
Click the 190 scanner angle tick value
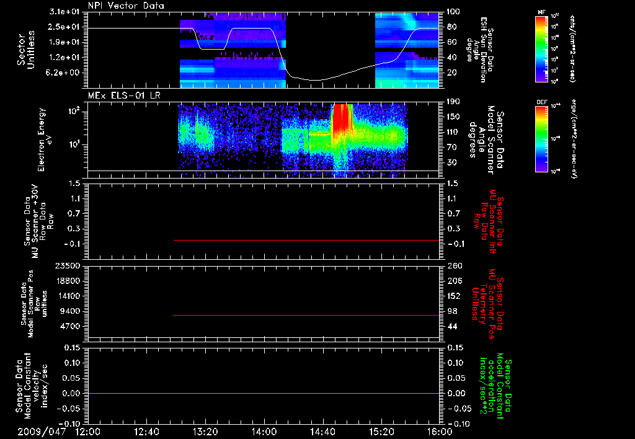coord(453,102)
